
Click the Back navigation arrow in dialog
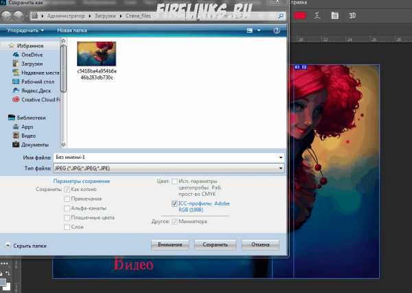(5, 16)
